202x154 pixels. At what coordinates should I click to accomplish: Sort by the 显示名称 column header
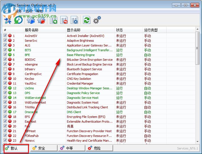coord(90,30)
